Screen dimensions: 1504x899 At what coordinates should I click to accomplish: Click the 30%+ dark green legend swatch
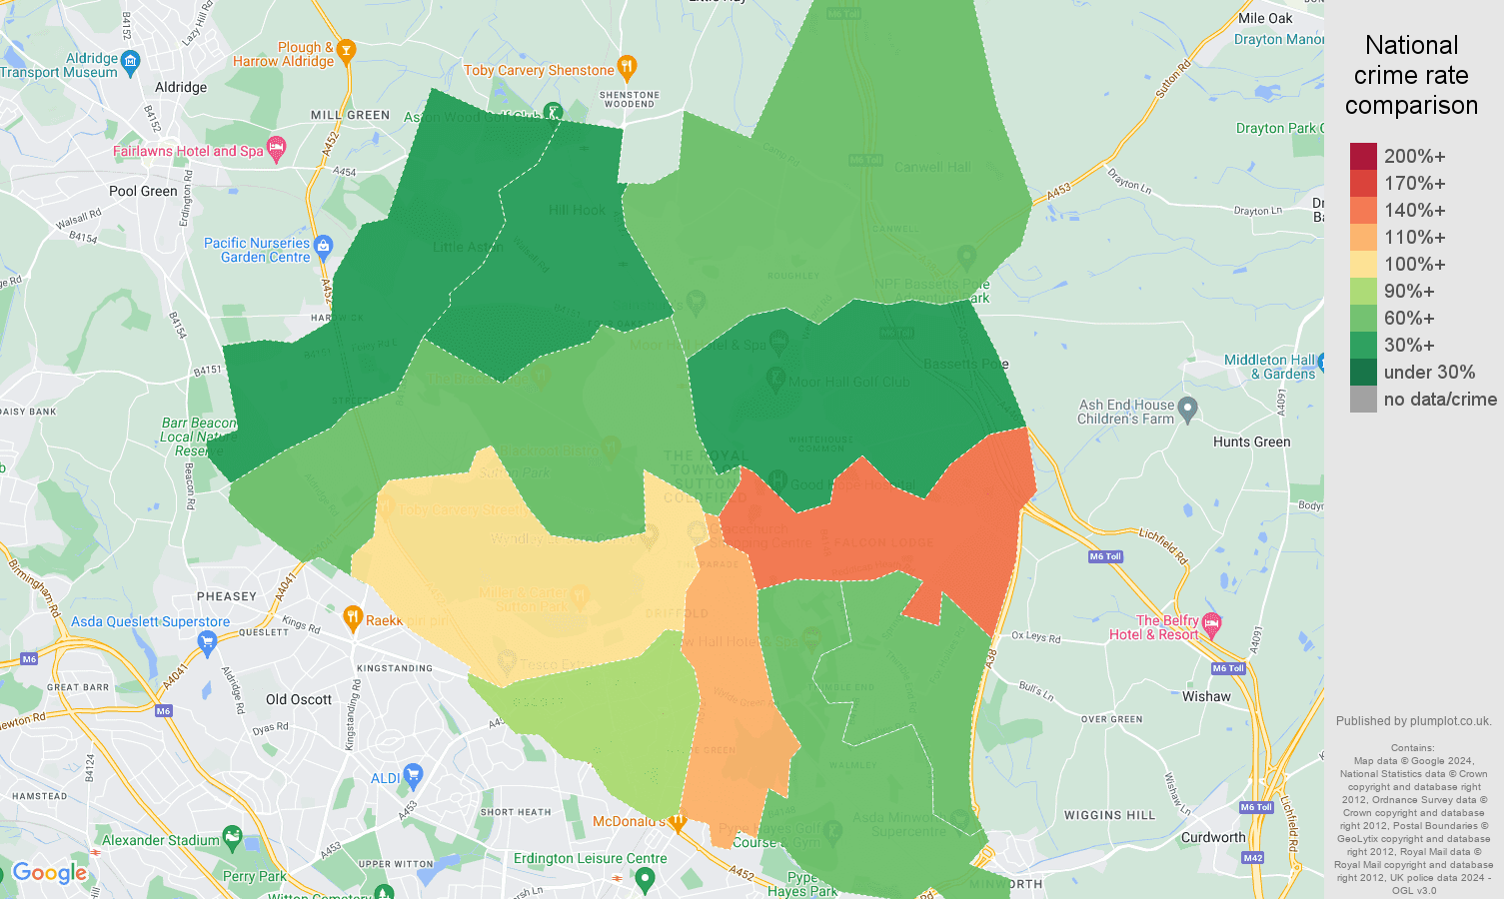click(1363, 345)
